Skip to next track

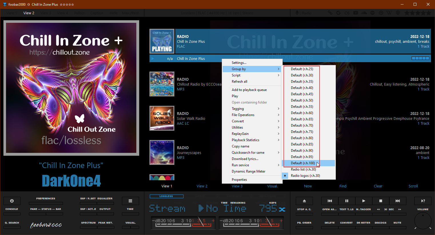pos(398,201)
